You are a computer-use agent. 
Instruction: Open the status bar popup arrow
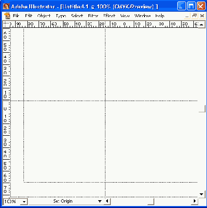tap(100, 201)
